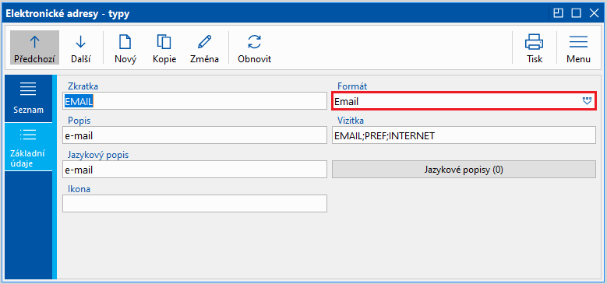Viewport: 607px width, 284px height.
Task: Print with the Tisk printer icon
Action: [x=535, y=47]
